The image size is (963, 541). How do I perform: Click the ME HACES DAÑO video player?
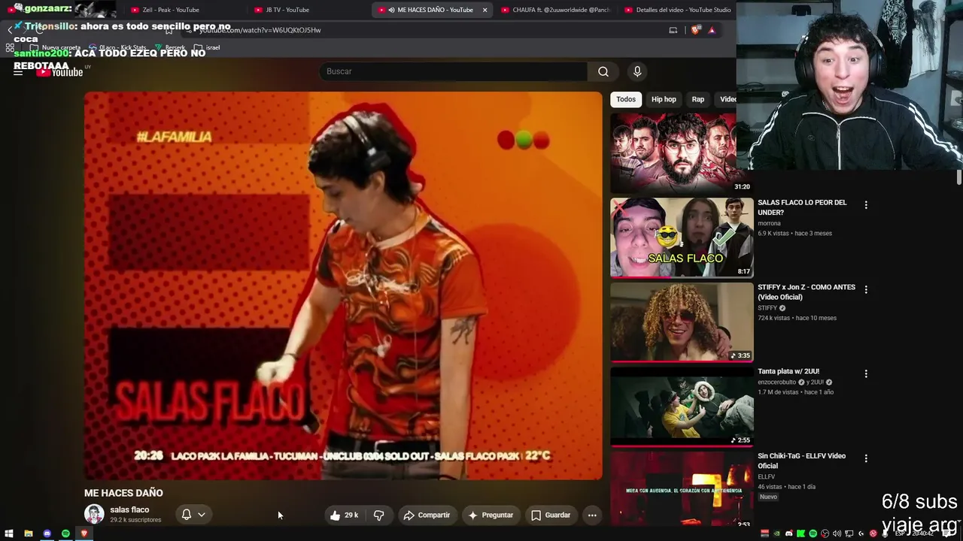click(x=343, y=286)
